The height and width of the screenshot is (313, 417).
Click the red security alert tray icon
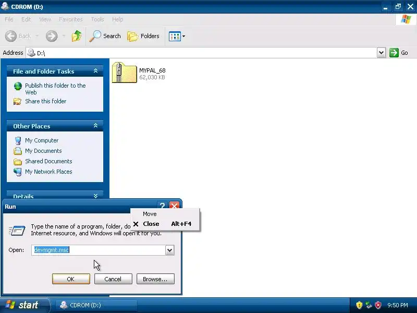tap(378, 305)
